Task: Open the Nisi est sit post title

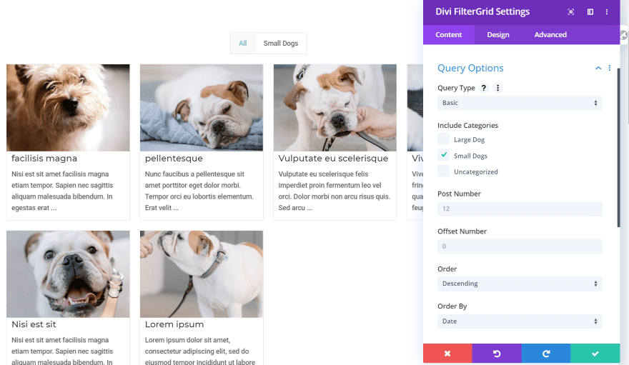Action: coord(34,324)
